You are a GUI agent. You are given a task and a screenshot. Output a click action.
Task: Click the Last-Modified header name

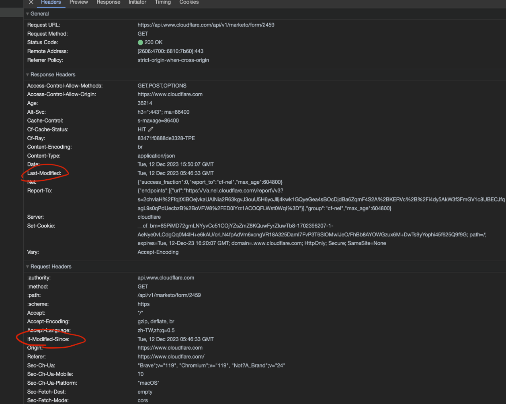(x=44, y=173)
